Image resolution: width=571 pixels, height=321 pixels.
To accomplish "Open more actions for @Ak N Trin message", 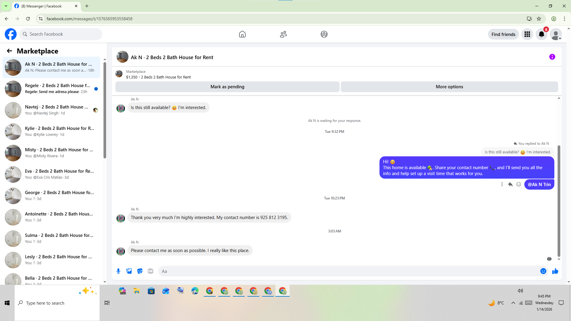I will (x=502, y=184).
